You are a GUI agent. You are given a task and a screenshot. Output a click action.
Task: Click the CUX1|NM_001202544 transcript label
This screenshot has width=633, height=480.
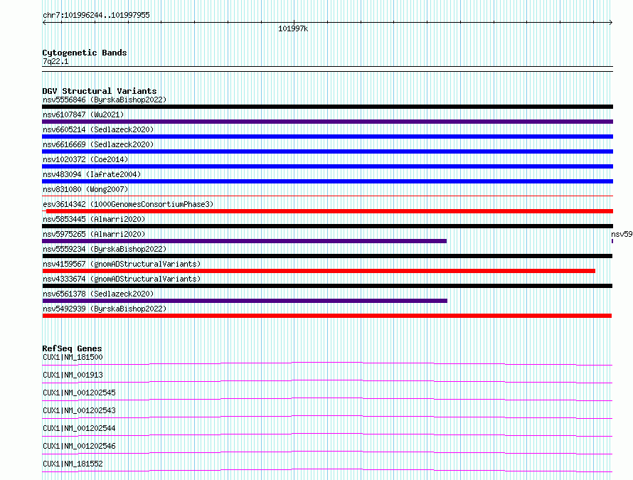coord(79,428)
